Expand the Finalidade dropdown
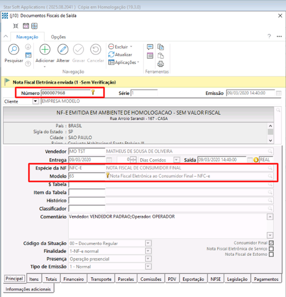 point(148,251)
